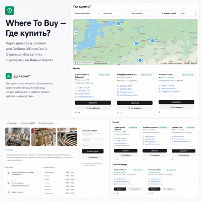
Task: Expand the phone number row chevron in contacts
Action: 38,192
